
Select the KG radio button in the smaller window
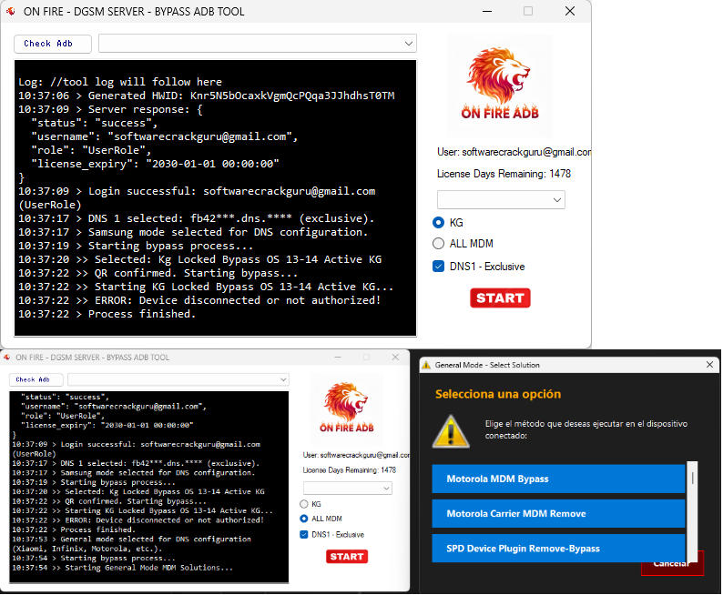pos(304,503)
